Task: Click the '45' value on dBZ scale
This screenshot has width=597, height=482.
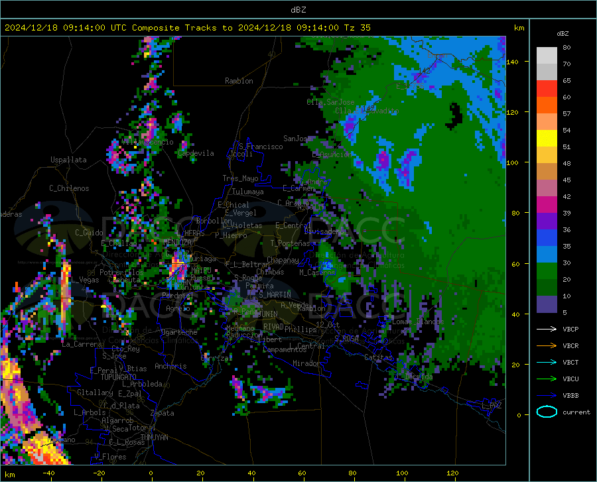Action: pos(566,180)
